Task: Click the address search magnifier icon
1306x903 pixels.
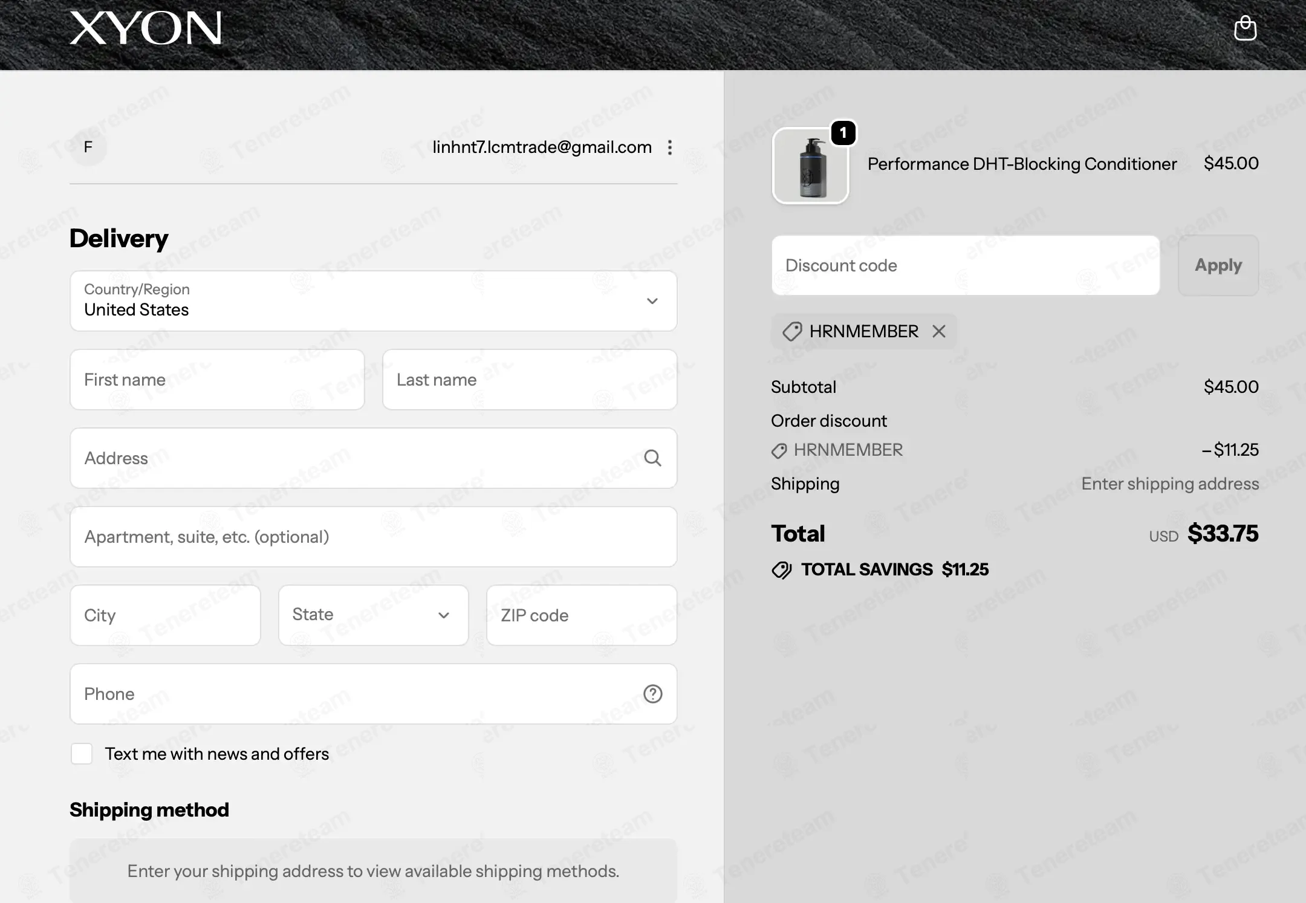Action: [652, 458]
